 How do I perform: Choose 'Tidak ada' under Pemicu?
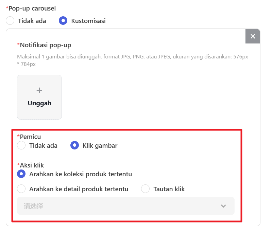(21, 146)
